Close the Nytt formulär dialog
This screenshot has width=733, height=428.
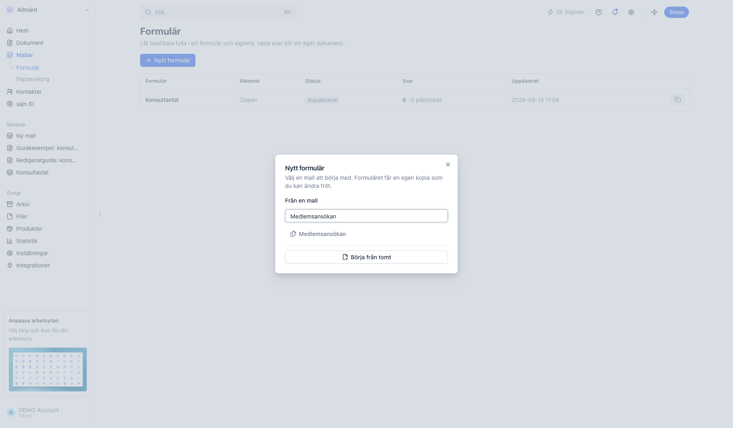(448, 165)
